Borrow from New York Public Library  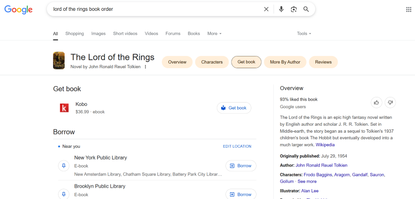241,166
